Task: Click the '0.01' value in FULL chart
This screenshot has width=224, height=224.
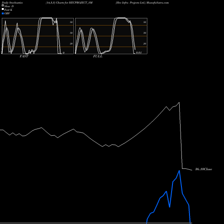Action: 139,52
